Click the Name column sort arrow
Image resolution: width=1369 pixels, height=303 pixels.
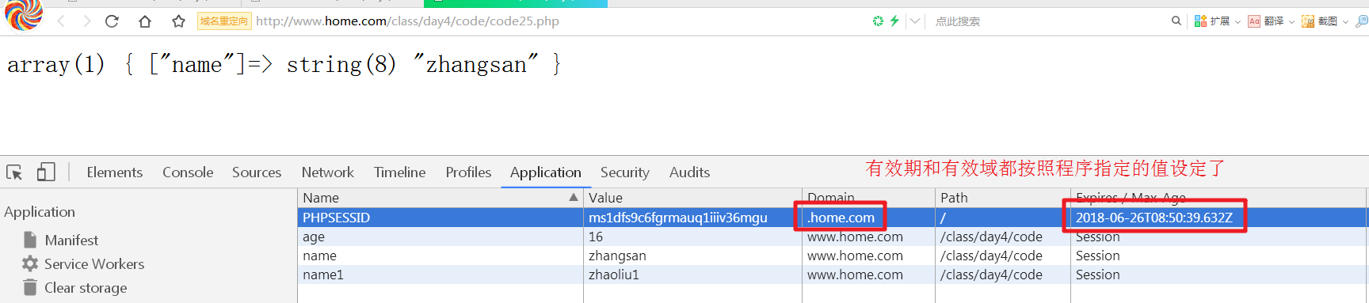[574, 197]
